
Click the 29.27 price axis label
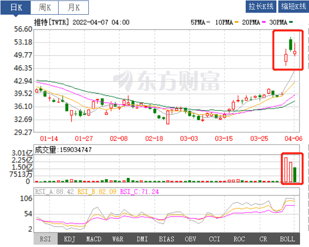click(x=23, y=132)
